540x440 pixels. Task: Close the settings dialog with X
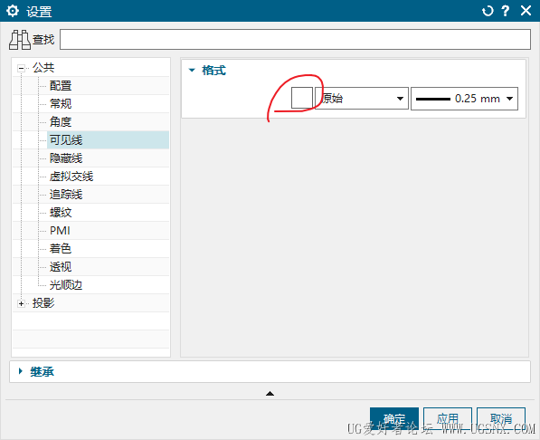[526, 11]
